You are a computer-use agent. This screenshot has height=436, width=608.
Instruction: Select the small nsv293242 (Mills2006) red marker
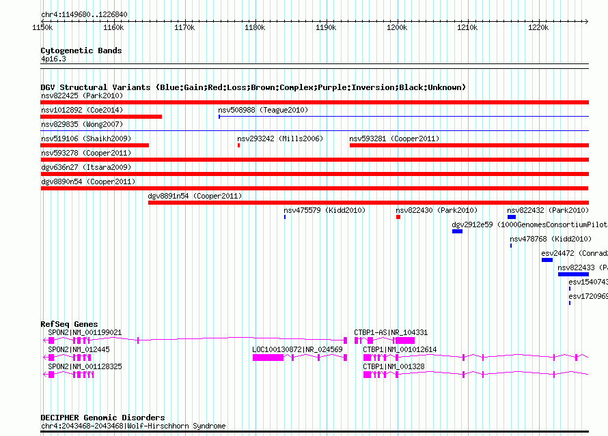tap(239, 145)
